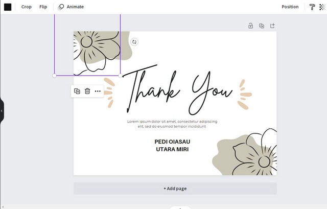
Task: Click the add new page icon above canvas
Action: pyautogui.click(x=272, y=26)
